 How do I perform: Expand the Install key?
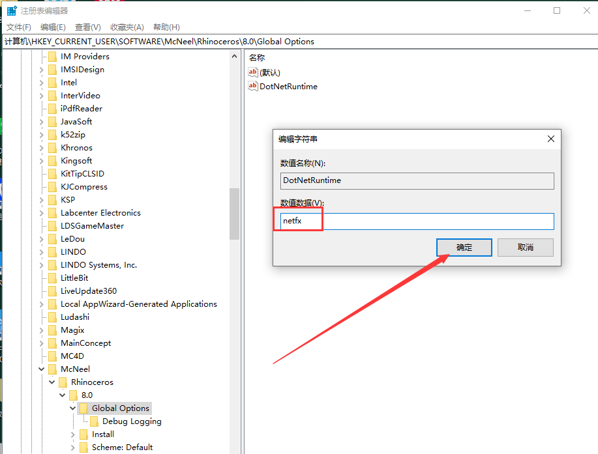(x=73, y=434)
